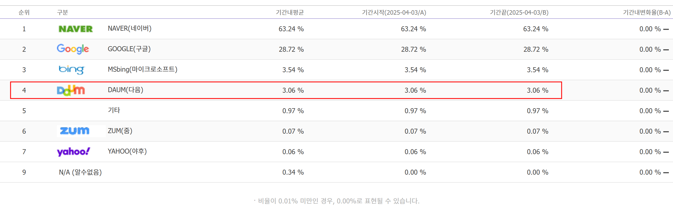Click the 기간내변화율(B-A) column header

(647, 12)
